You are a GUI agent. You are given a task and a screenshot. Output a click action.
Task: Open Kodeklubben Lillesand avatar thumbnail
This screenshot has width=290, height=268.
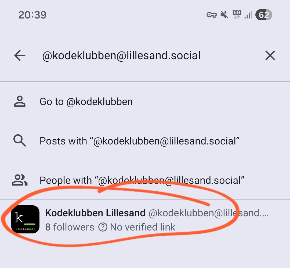point(25,219)
